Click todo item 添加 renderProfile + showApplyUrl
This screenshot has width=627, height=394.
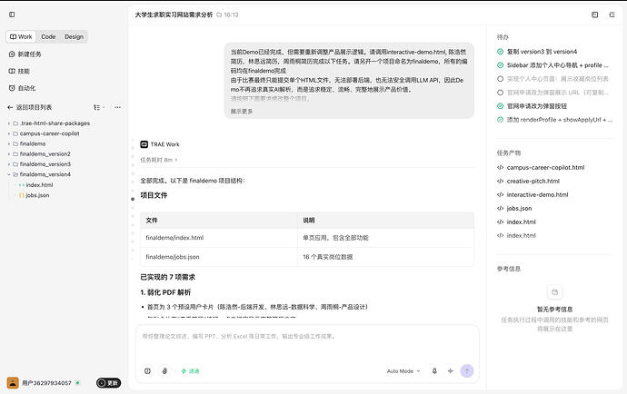coord(560,120)
